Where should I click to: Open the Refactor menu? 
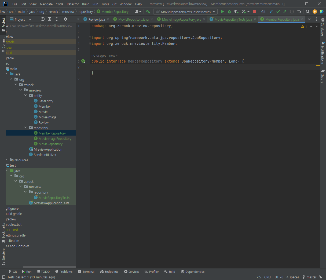73,4
